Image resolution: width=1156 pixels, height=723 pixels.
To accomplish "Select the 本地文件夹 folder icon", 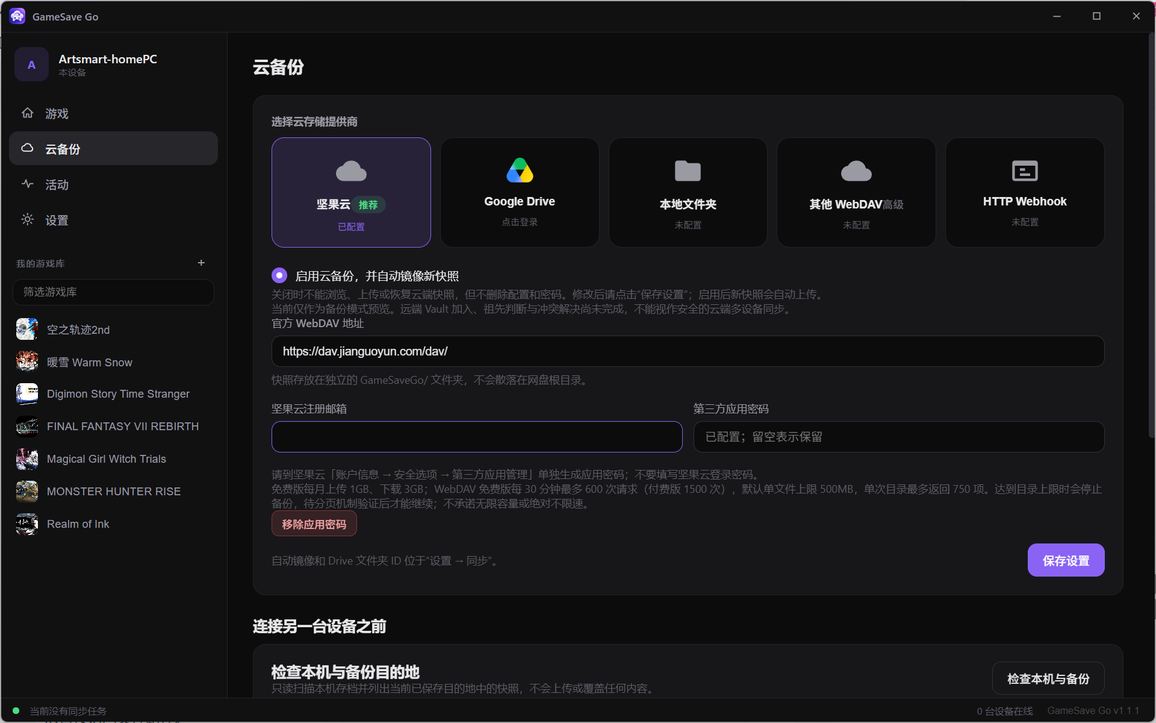I will (x=688, y=171).
